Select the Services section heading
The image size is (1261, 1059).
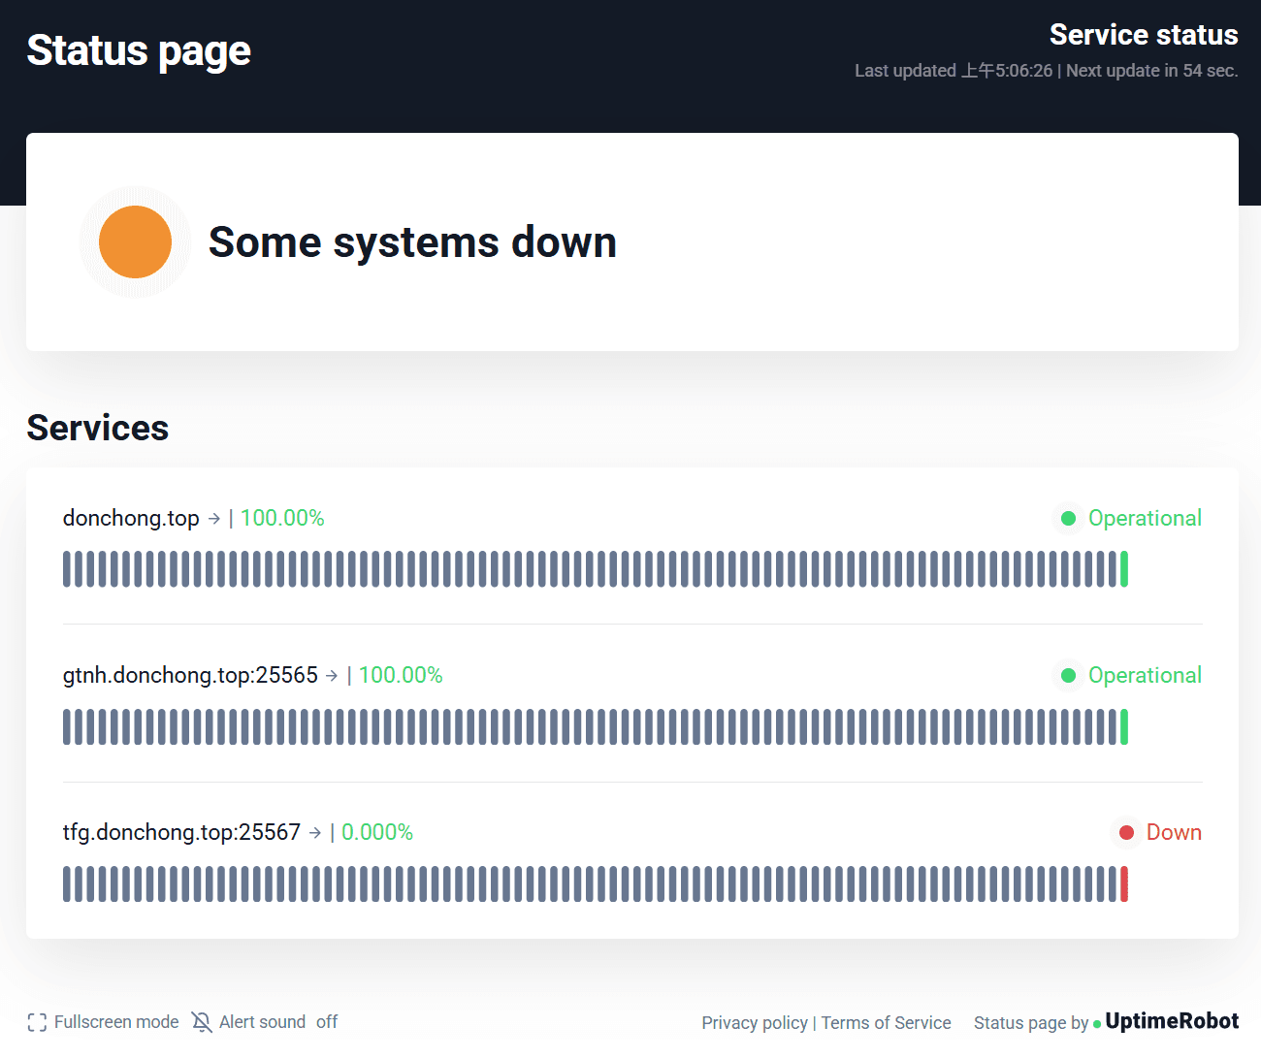click(x=97, y=428)
